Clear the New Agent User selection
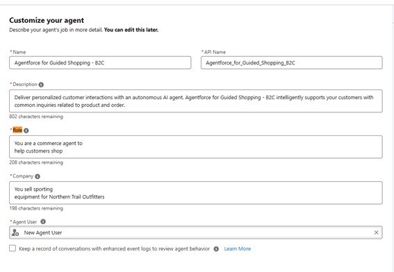 pos(376,232)
